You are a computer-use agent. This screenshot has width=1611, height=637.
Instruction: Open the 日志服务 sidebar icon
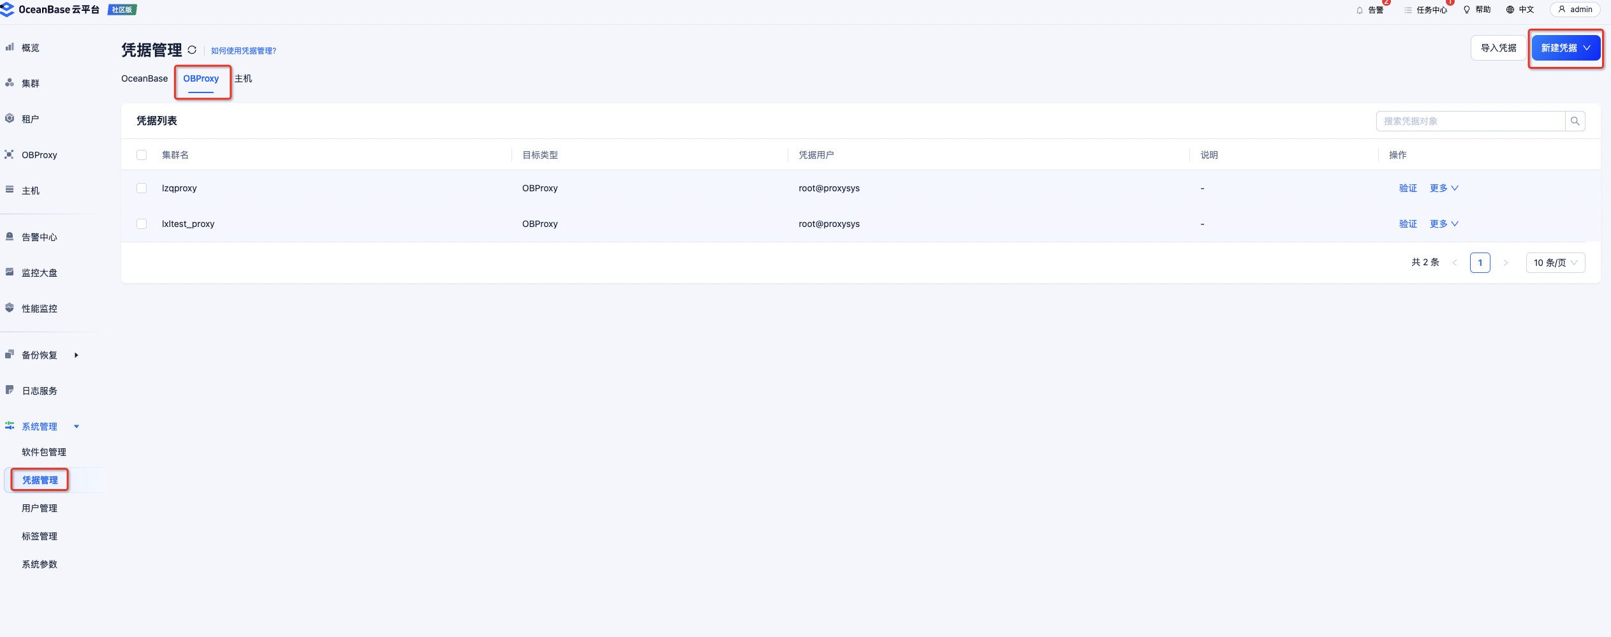coord(10,390)
